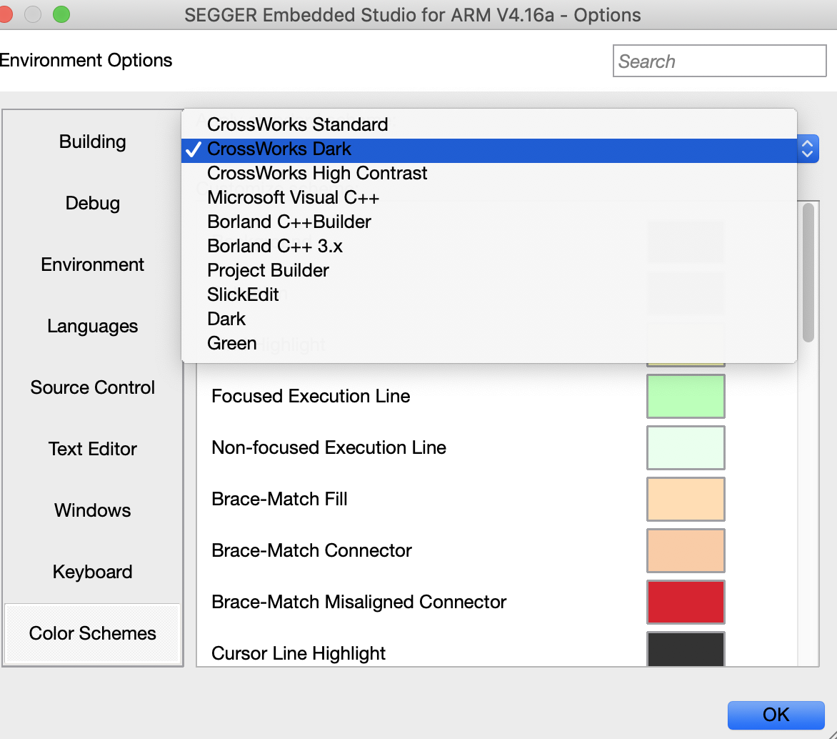Edit Cursor Line Highlight dark swatch

(x=686, y=649)
